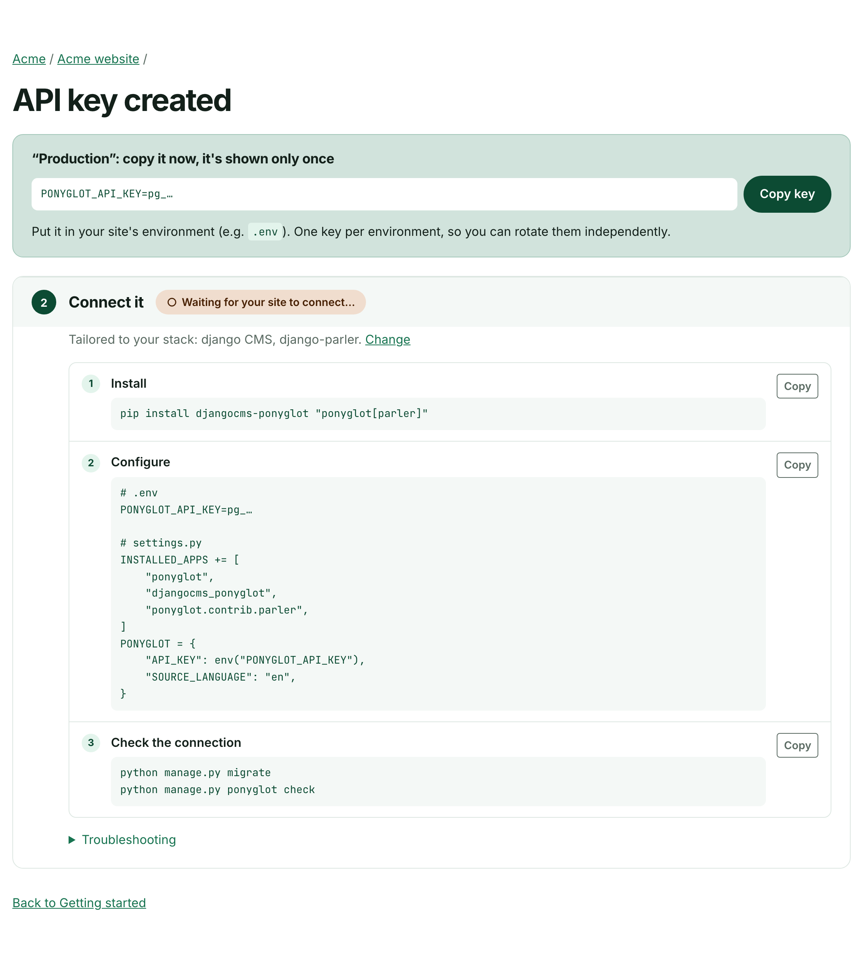Screen dimensions: 863x975
Task: Copy the Configure code block
Action: point(797,465)
